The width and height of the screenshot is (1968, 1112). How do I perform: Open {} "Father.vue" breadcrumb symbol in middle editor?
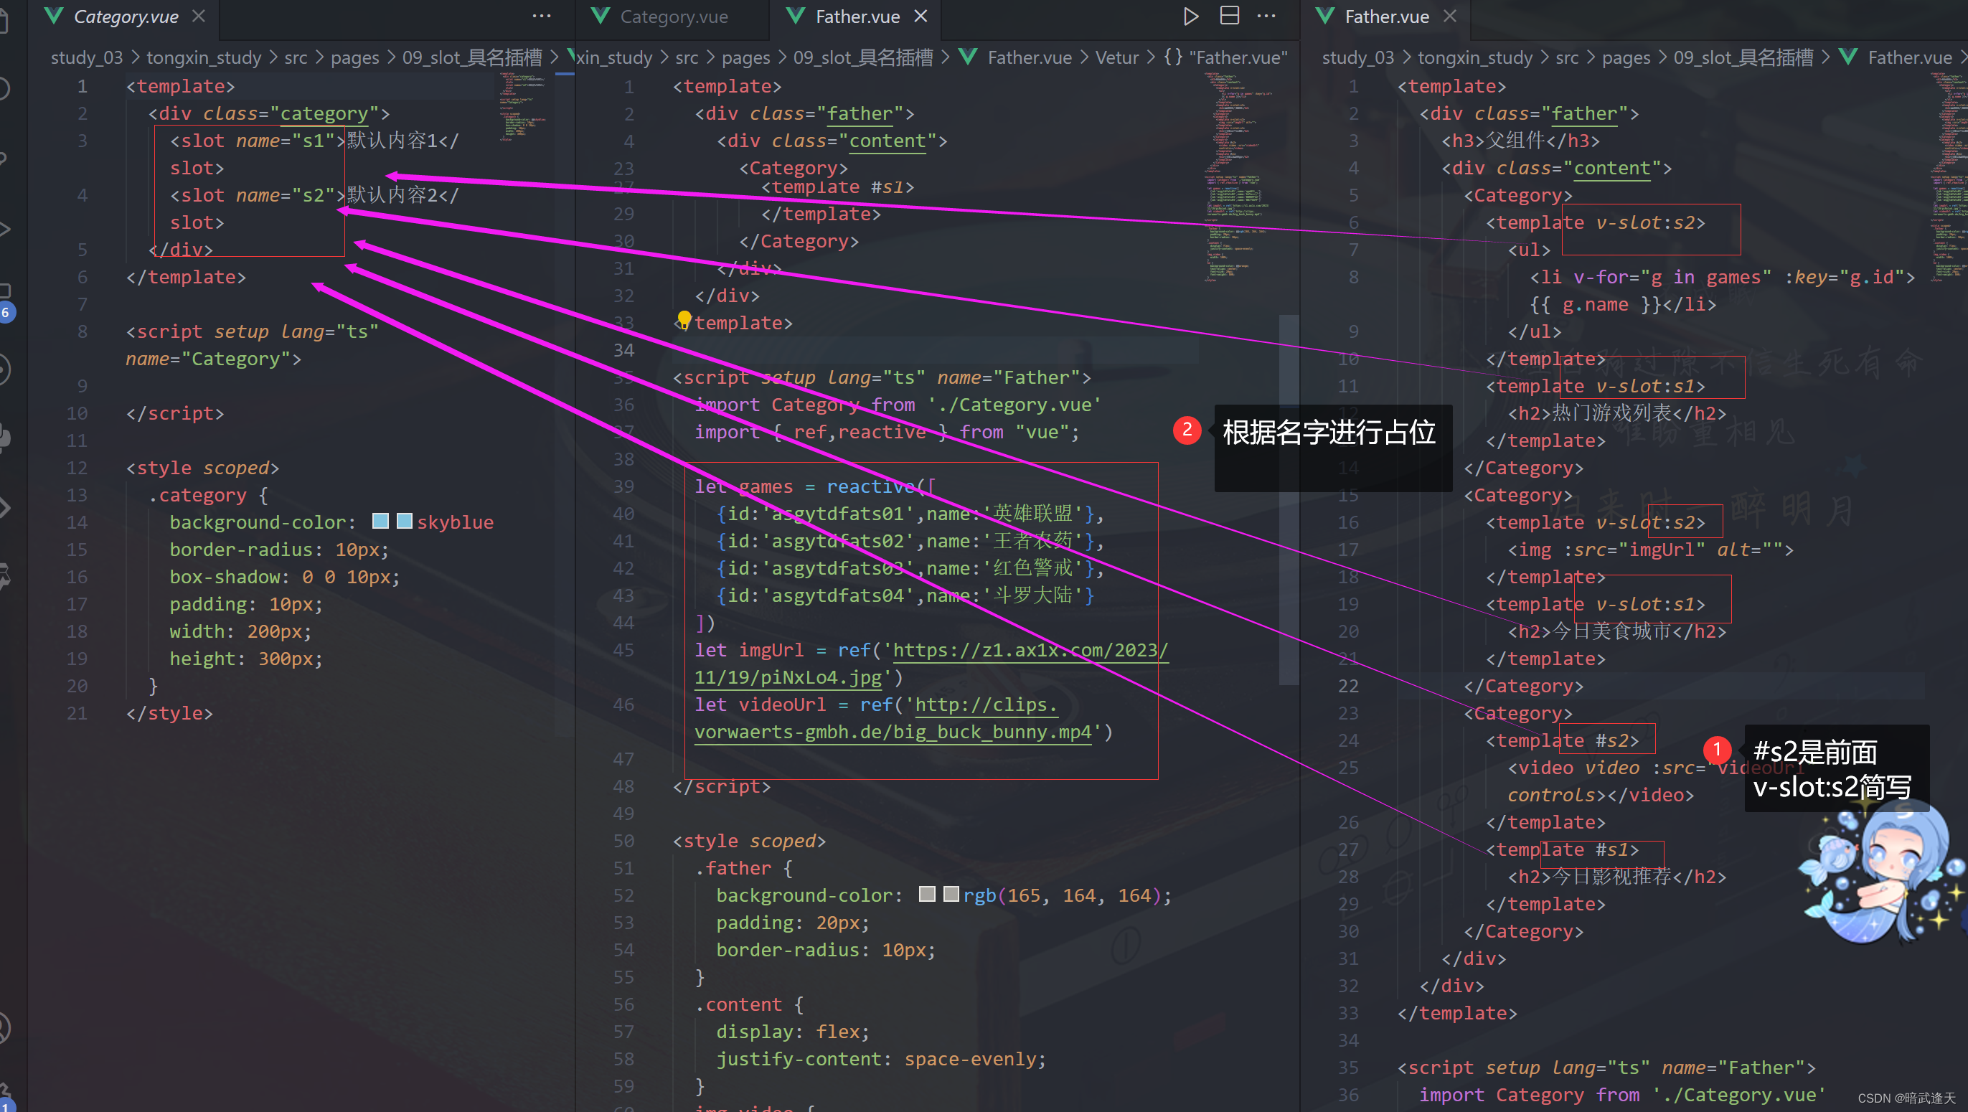(x=1225, y=58)
